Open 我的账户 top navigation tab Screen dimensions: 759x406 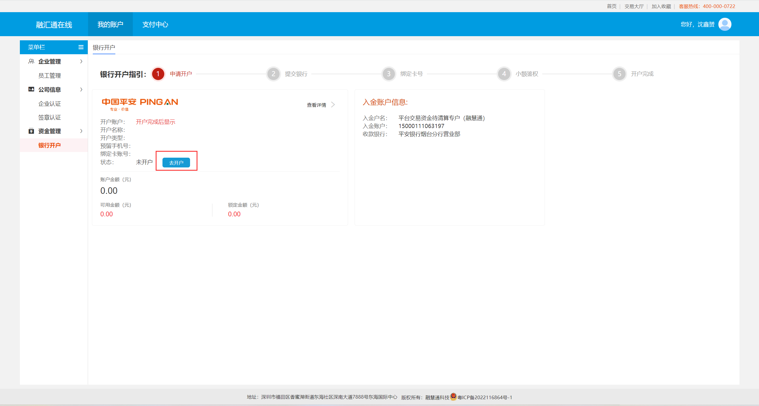110,24
